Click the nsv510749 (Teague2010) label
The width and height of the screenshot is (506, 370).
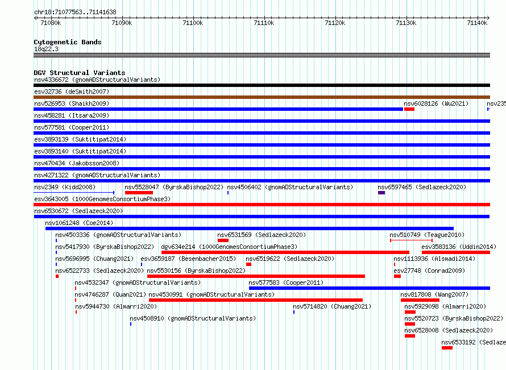pos(427,235)
